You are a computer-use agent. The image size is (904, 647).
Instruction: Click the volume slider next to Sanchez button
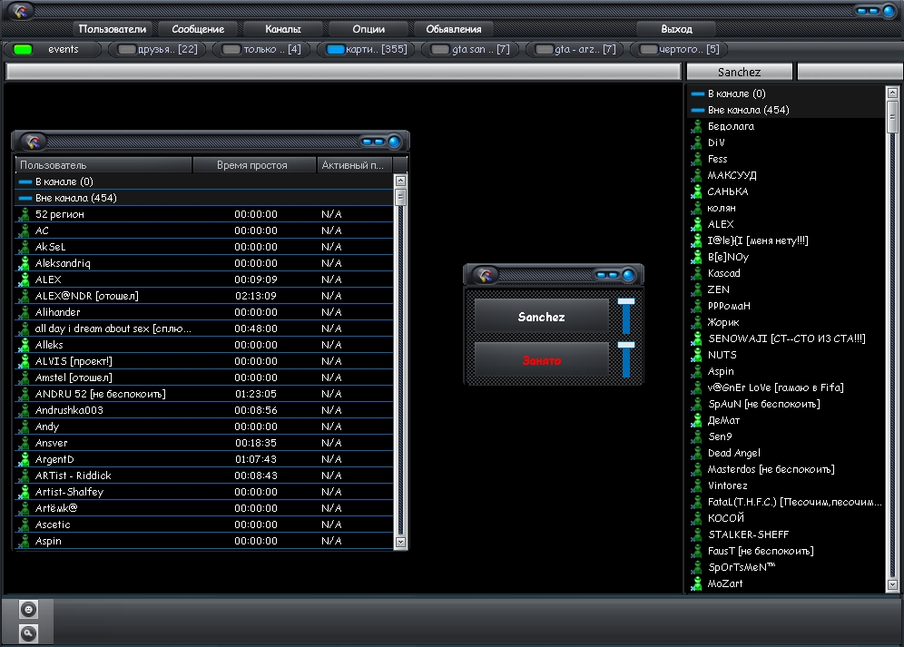[x=626, y=315]
